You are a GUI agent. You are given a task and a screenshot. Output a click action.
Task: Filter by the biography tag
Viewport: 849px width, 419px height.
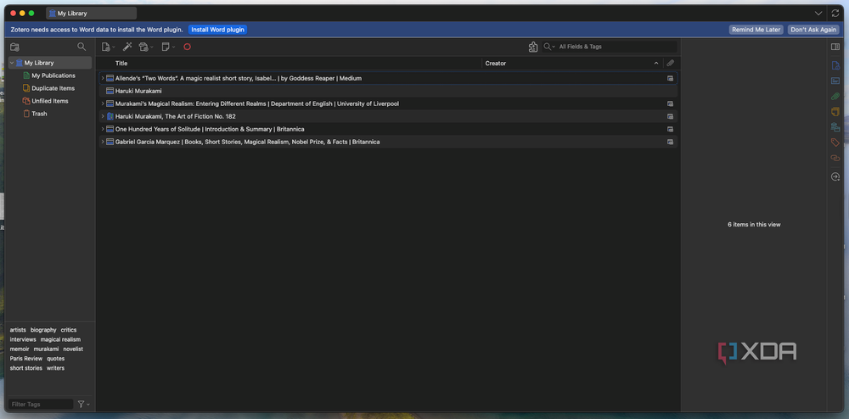43,330
